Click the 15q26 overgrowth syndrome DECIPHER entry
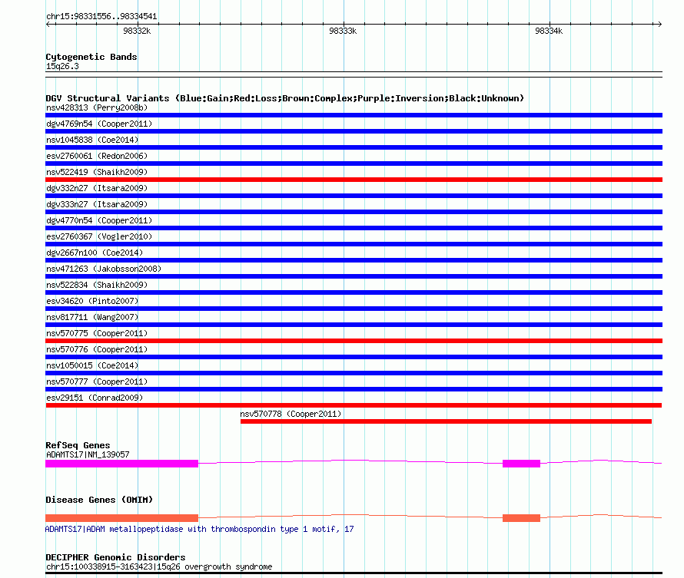The height and width of the screenshot is (578, 684). tap(158, 567)
